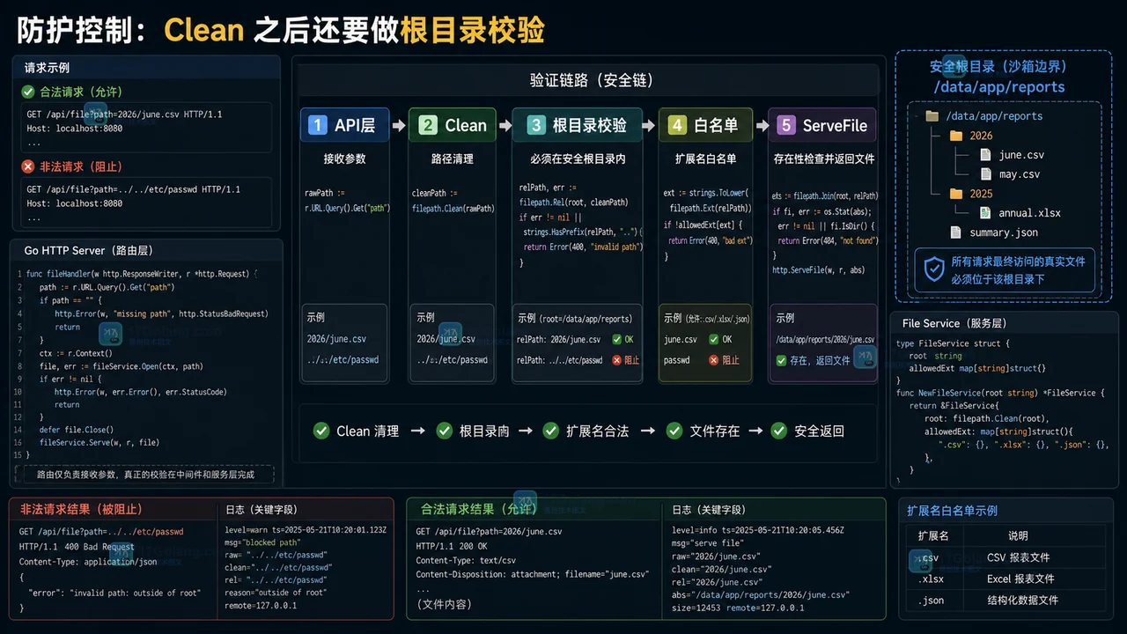Viewport: 1127px width, 634px height.
Task: Click the green check icon beside 合法请求（允许）
Action: [x=28, y=92]
